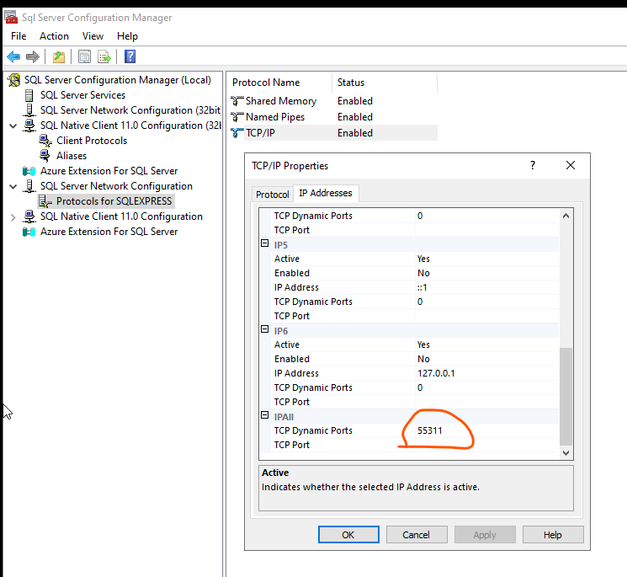
Task: Click the Cancel button
Action: pyautogui.click(x=417, y=535)
